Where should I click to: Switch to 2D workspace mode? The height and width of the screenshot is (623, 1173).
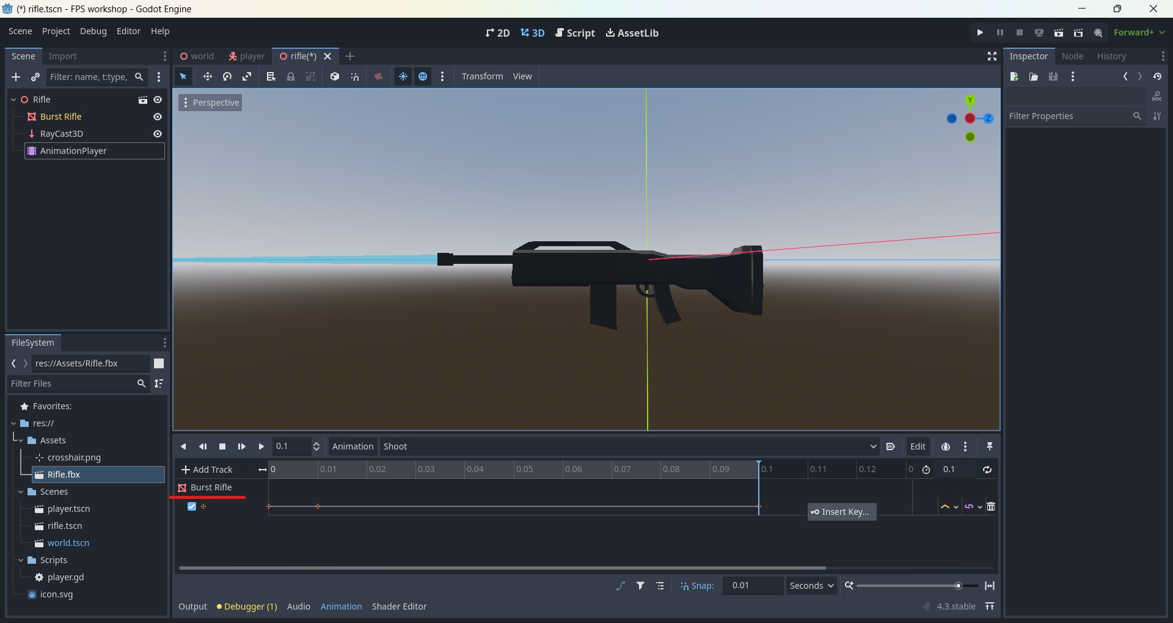click(497, 33)
